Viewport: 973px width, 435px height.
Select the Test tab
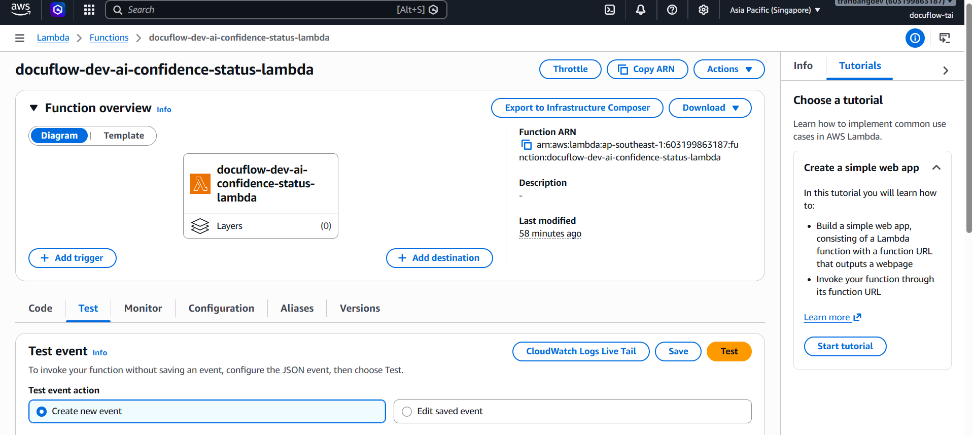tap(88, 309)
